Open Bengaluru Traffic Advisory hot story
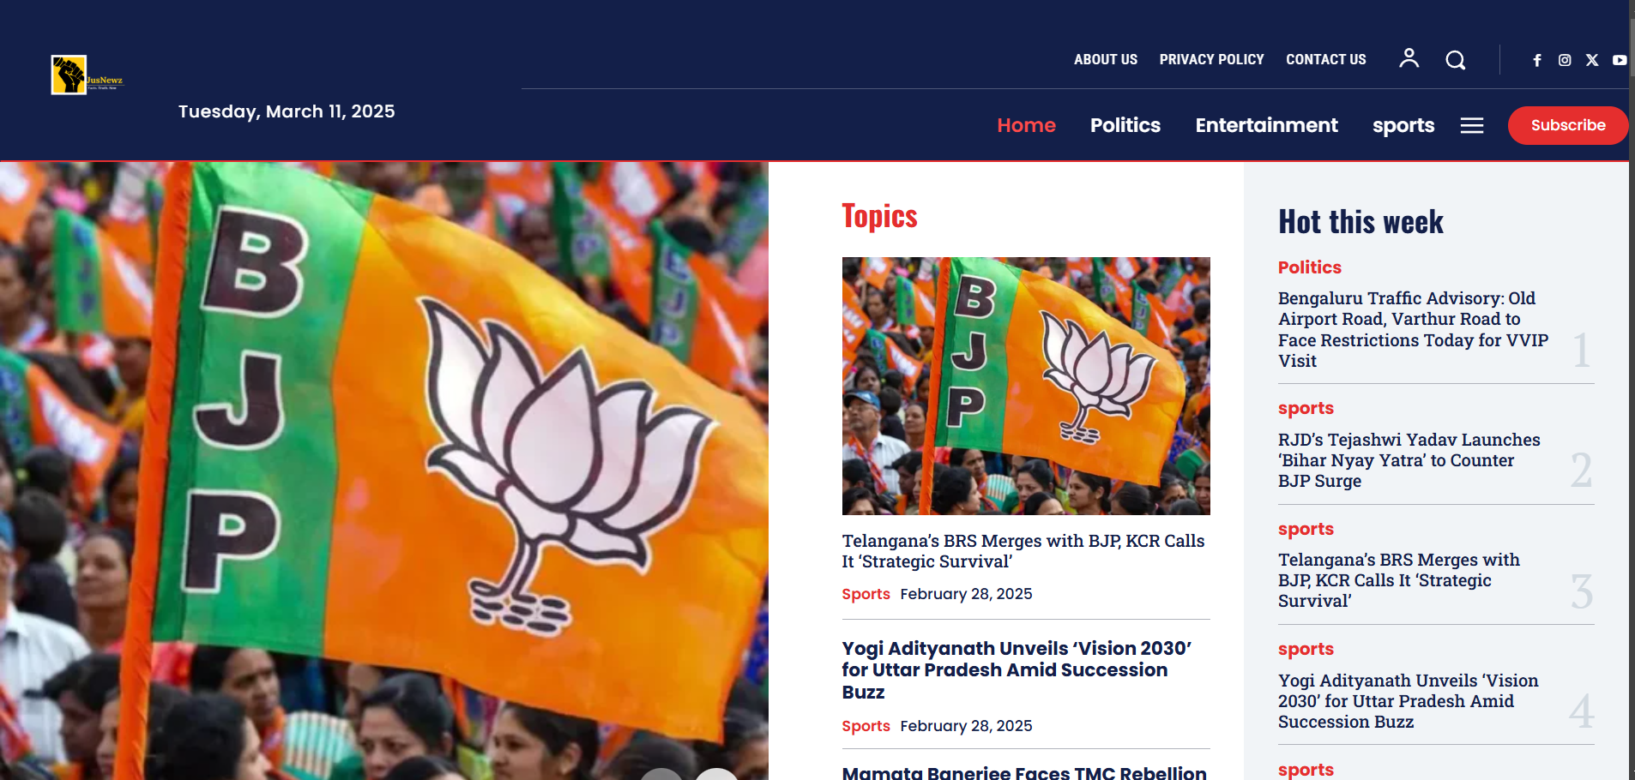The height and width of the screenshot is (780, 1635). pyautogui.click(x=1413, y=329)
